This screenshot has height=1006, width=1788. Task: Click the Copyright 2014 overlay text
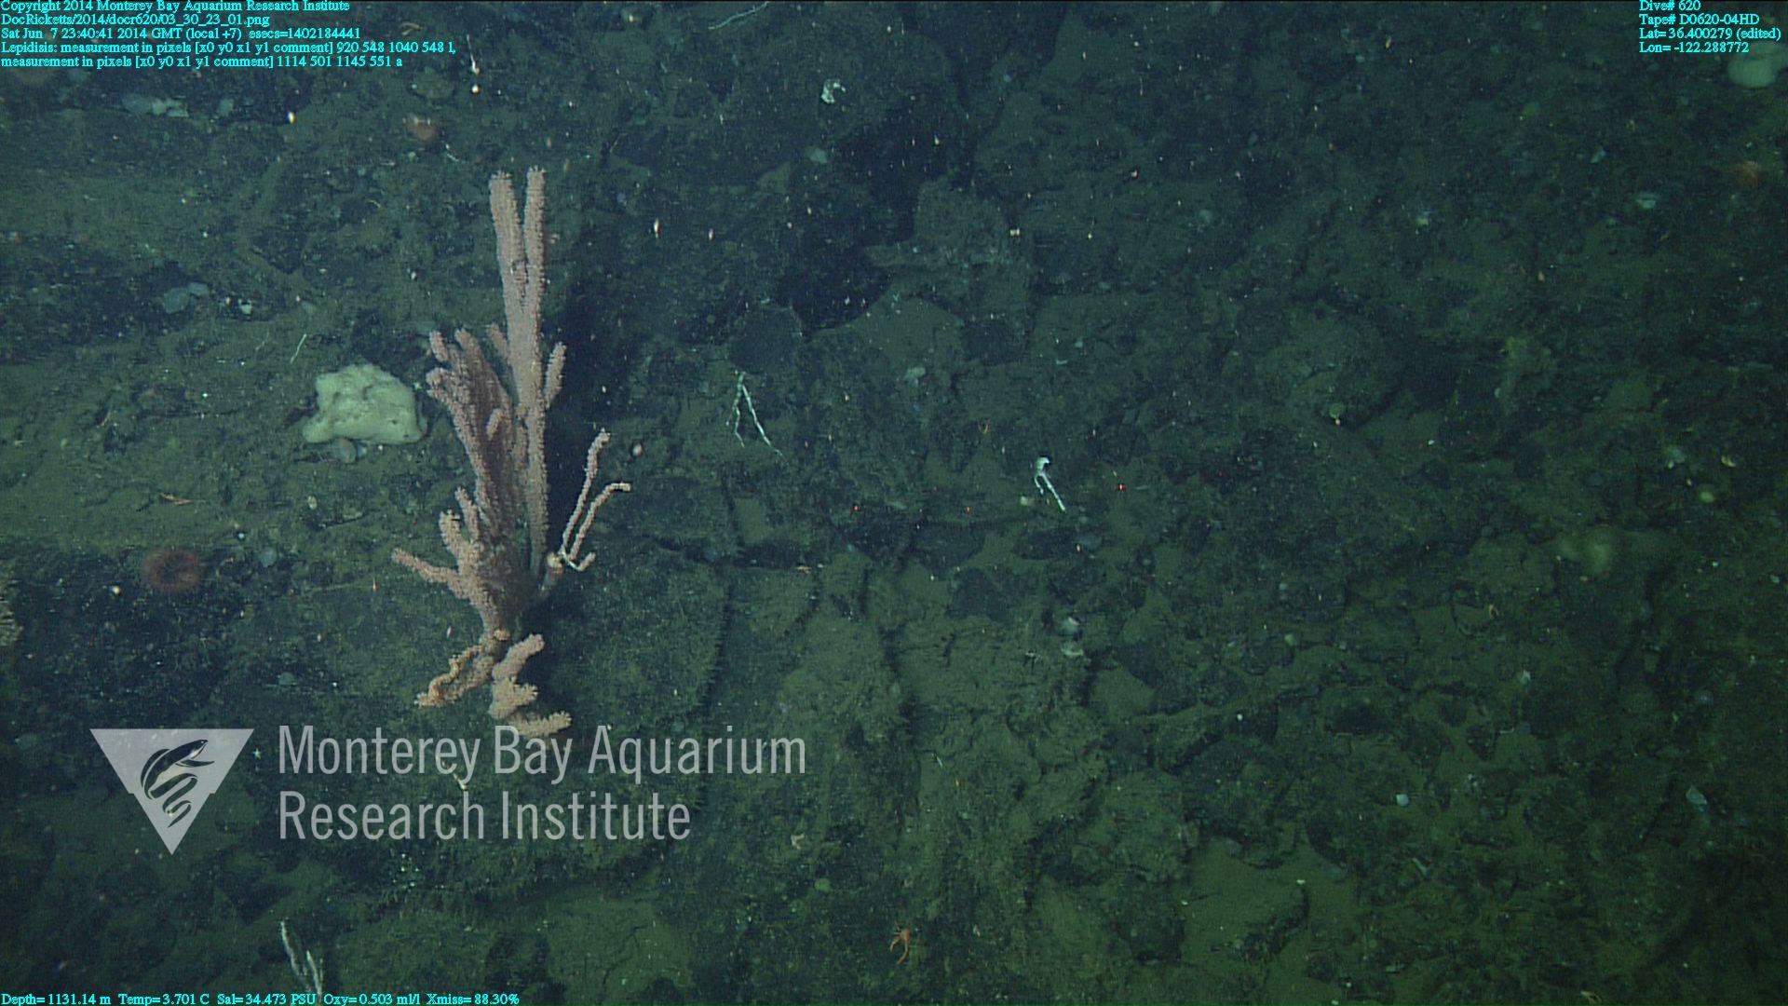point(174,6)
